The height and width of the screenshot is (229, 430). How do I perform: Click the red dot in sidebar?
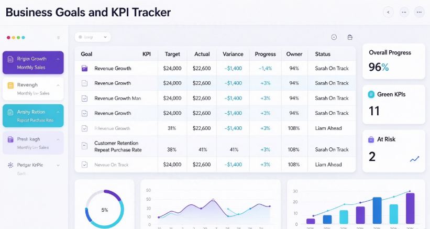(8, 38)
